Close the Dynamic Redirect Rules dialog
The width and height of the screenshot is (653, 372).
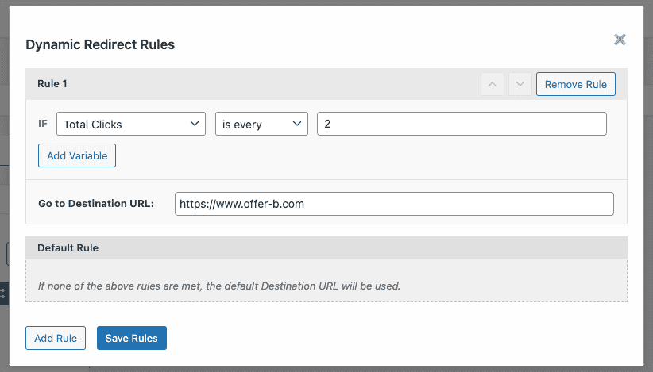tap(620, 40)
